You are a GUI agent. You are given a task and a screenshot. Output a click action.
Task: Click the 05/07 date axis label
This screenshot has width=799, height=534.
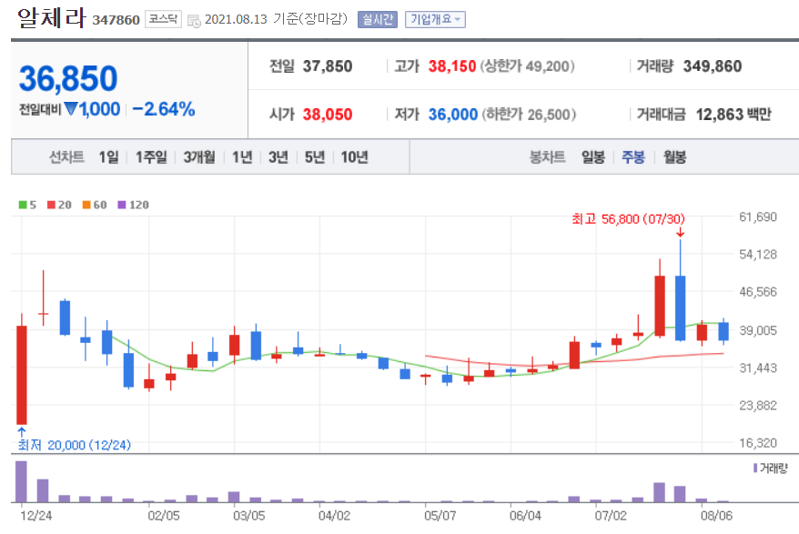(440, 516)
